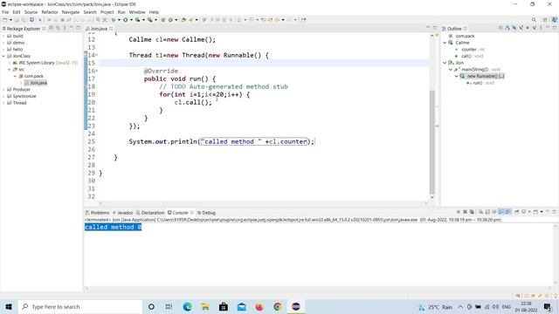Collapse the Callme node in Outline
The width and height of the screenshot is (559, 314).
[445, 43]
